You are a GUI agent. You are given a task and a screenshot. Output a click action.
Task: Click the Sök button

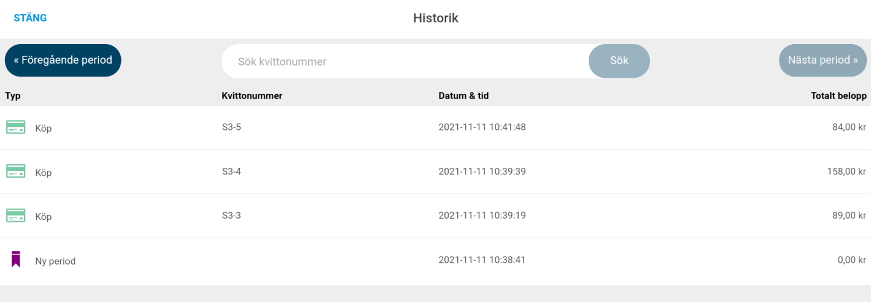619,61
